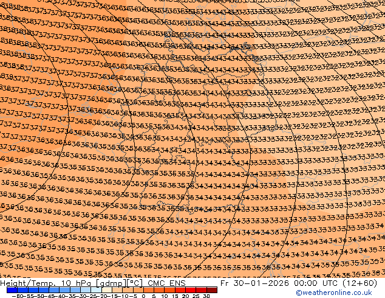Viewport: 385px width, 298px height.
Task: Select the 'Height/Temp. 10 hPa' title text
Action: pyautogui.click(x=47, y=283)
